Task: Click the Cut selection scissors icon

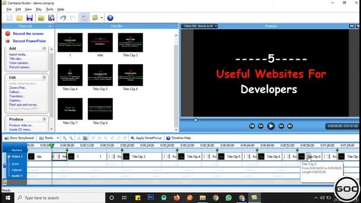Action: pos(79,138)
